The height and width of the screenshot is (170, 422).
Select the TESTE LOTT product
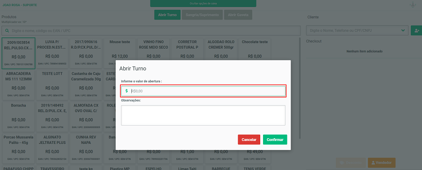click(52, 85)
